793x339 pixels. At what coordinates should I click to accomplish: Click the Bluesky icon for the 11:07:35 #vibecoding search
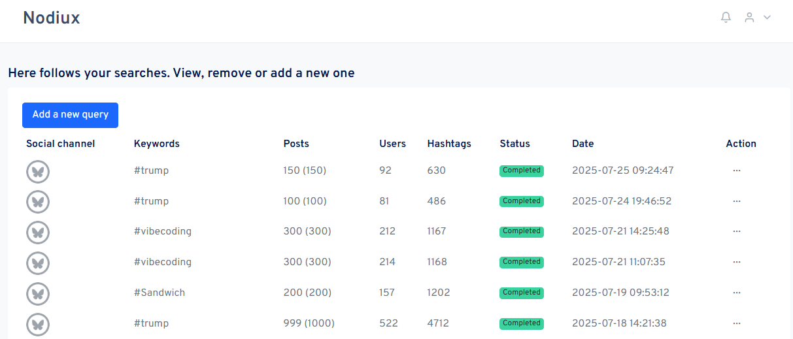(x=38, y=263)
